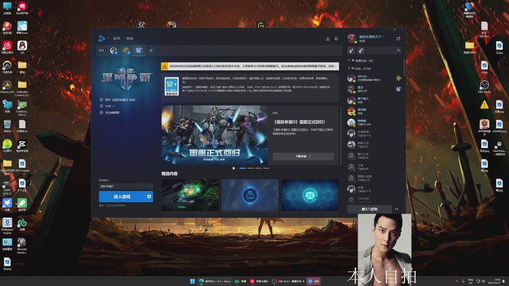Screen dimensions: 509x286
Task: Open NetEase Cloud Music from taskbar
Action: click(260, 281)
